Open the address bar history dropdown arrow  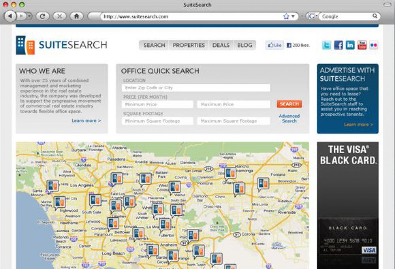click(x=293, y=16)
